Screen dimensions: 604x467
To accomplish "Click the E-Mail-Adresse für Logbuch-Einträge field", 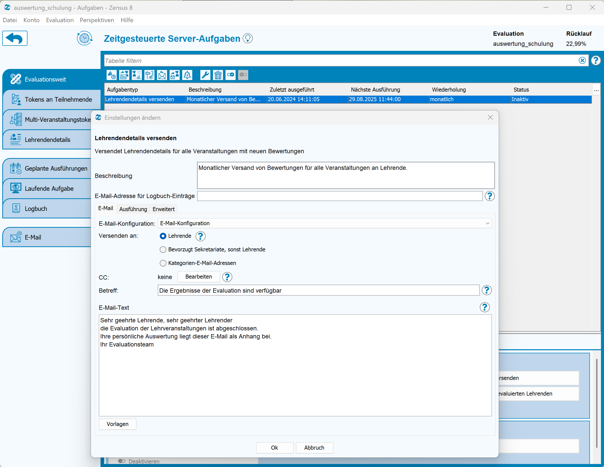I will [339, 196].
